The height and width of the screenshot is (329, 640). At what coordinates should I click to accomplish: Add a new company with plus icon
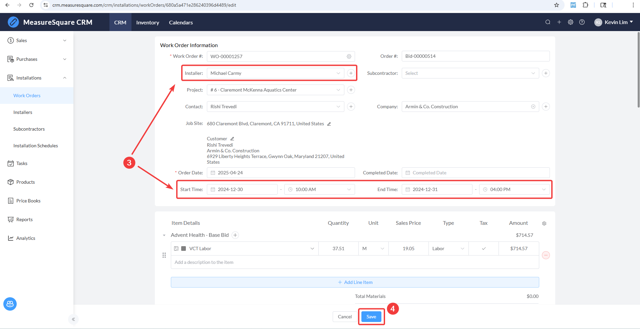546,107
